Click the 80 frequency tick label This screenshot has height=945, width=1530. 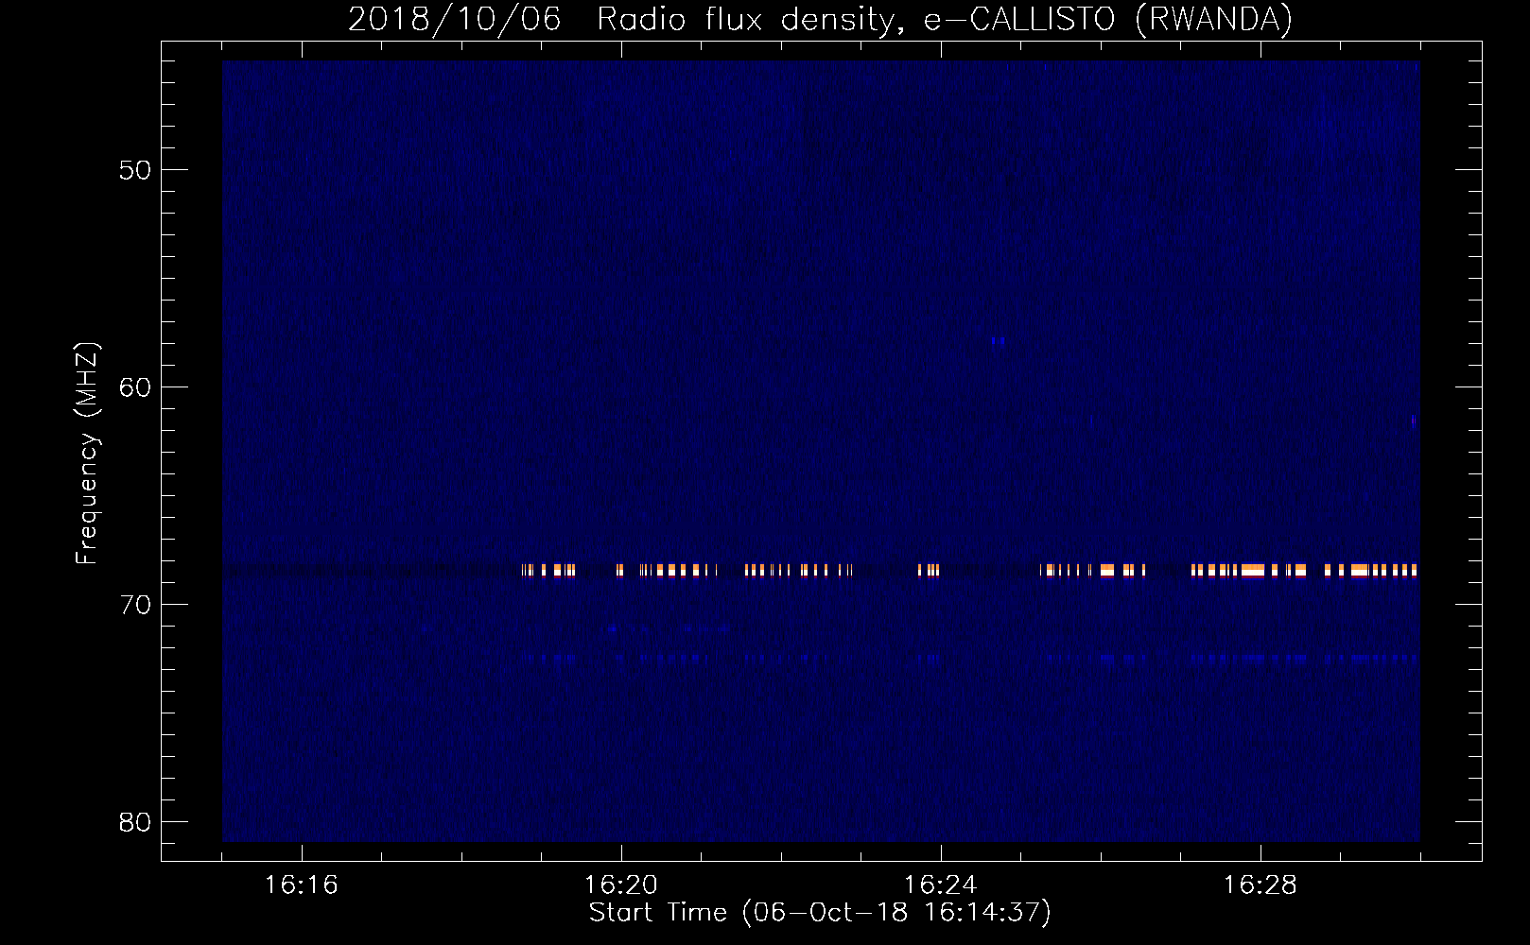(135, 822)
